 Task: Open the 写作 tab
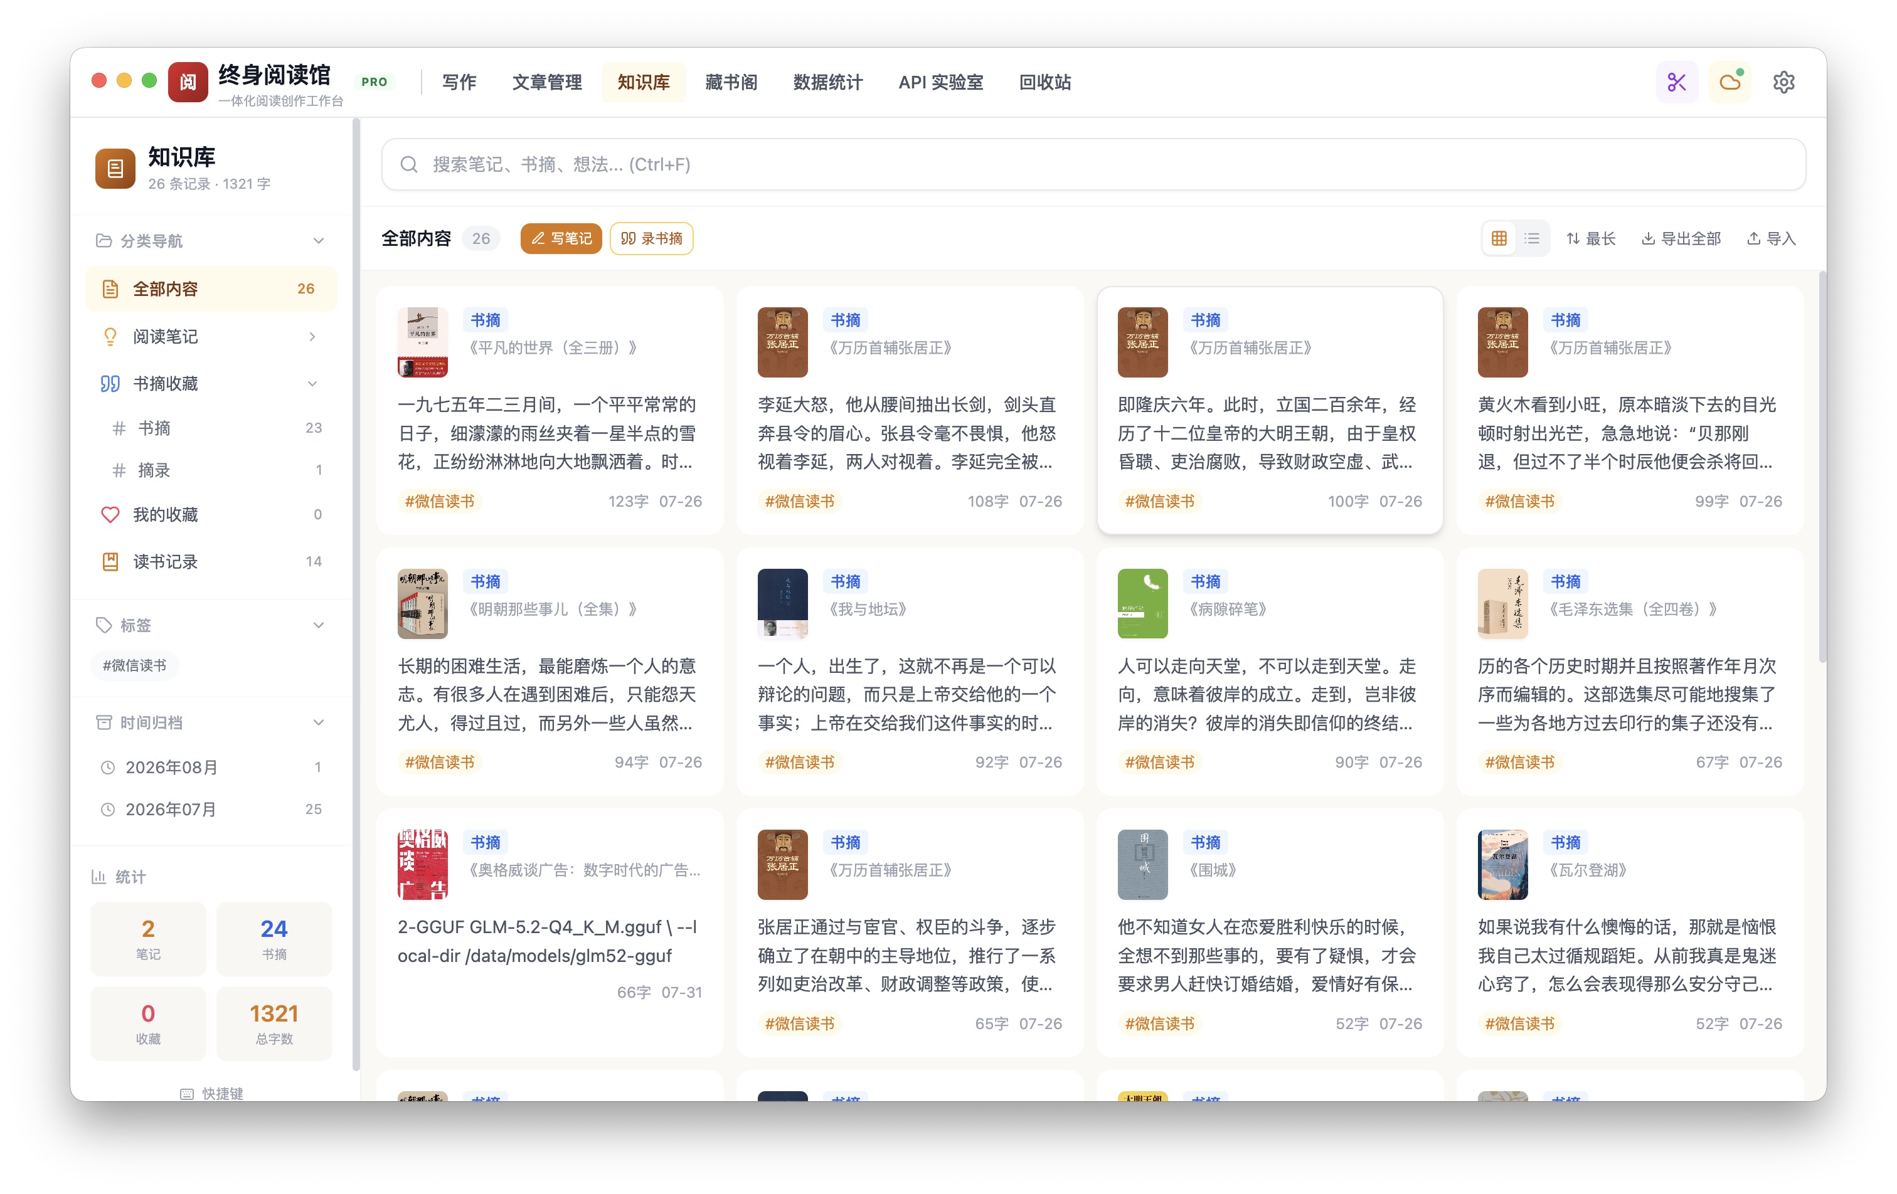pos(459,82)
